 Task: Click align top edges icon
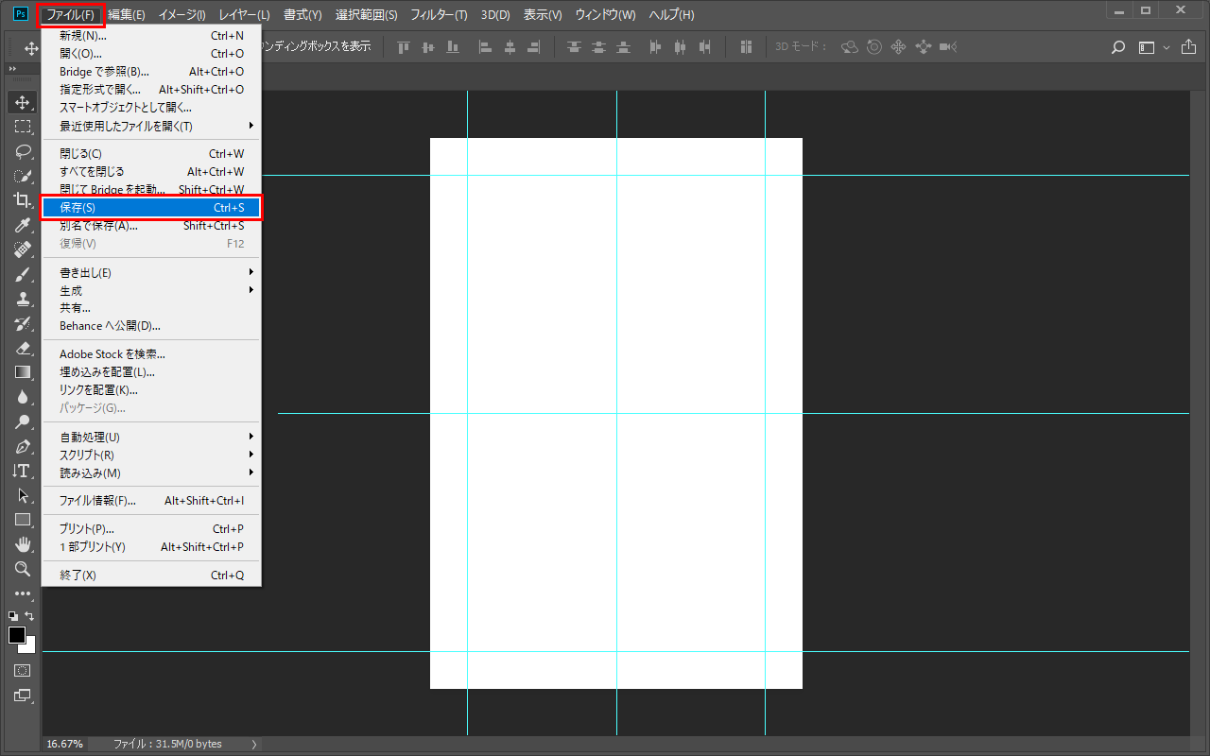click(405, 46)
